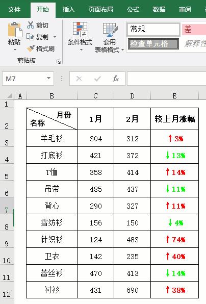Open the 数据 tab
The height and width of the screenshot is (304, 206).
pos(159,10)
